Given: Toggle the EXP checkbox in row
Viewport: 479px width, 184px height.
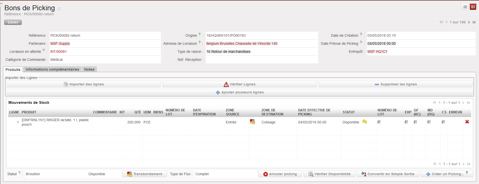Looking at the screenshot, I should tap(406, 122).
